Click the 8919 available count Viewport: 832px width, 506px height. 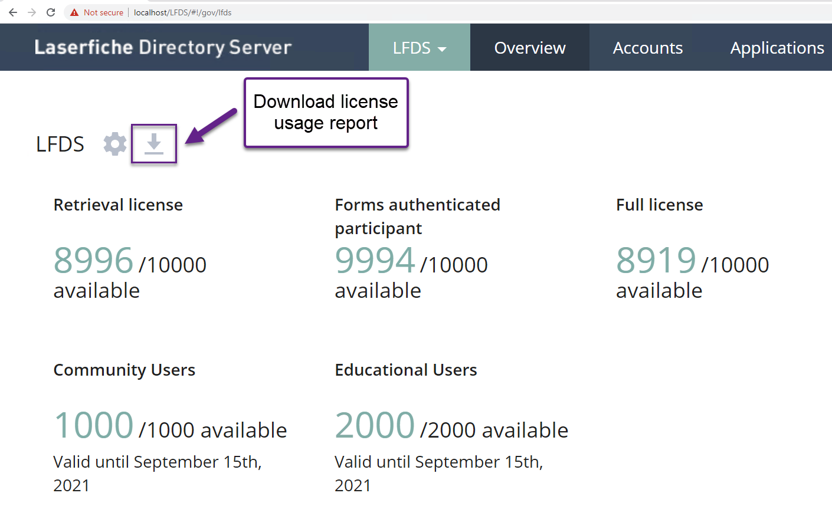coord(657,260)
